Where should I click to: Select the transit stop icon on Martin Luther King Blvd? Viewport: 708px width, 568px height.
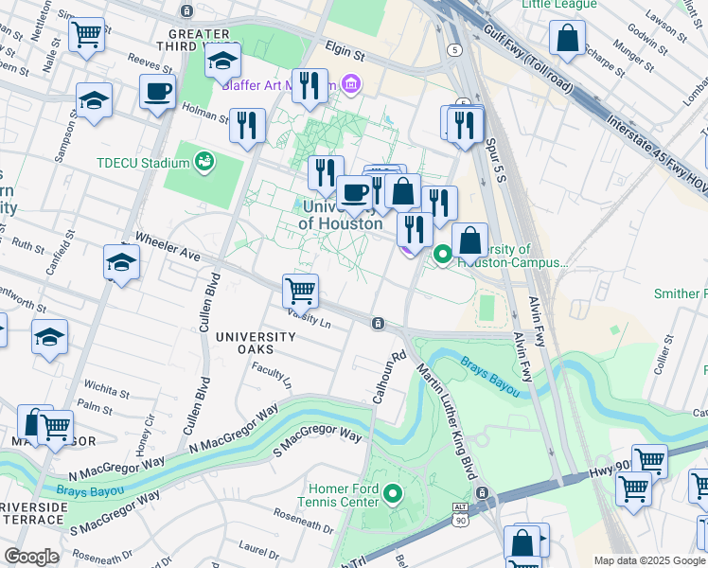tap(482, 492)
